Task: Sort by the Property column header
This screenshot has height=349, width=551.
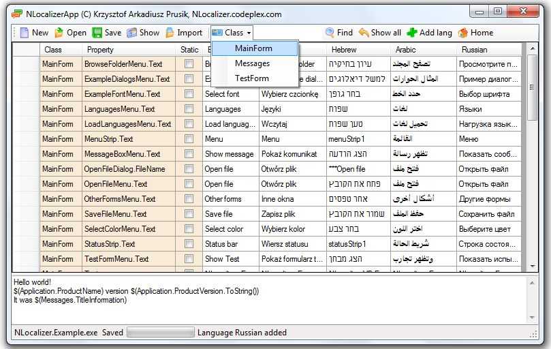Action: click(129, 50)
